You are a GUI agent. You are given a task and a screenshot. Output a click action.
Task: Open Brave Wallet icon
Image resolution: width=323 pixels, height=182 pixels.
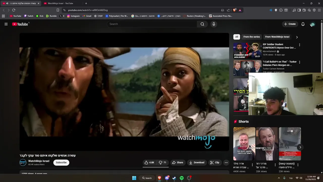pos(304,10)
